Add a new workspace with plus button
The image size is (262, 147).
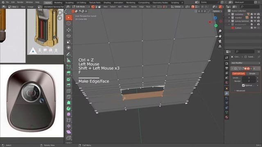point(182,2)
